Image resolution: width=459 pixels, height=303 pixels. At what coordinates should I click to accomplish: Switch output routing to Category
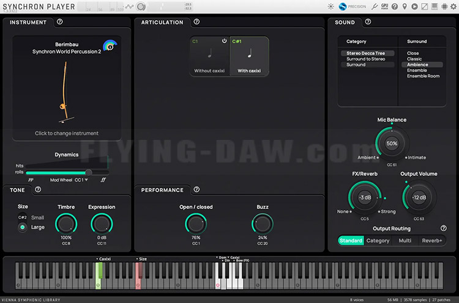point(378,241)
